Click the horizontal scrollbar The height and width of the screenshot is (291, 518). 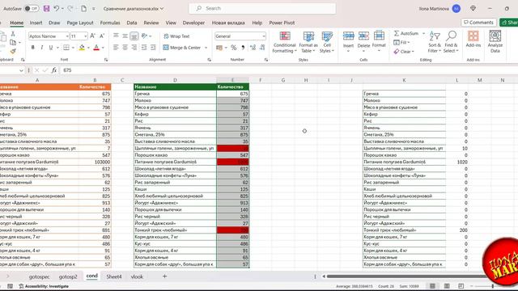tap(406, 276)
